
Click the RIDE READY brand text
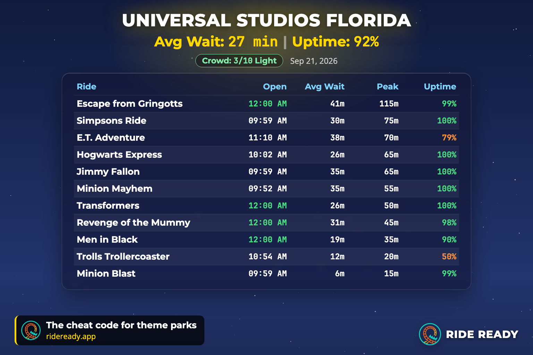pos(482,334)
